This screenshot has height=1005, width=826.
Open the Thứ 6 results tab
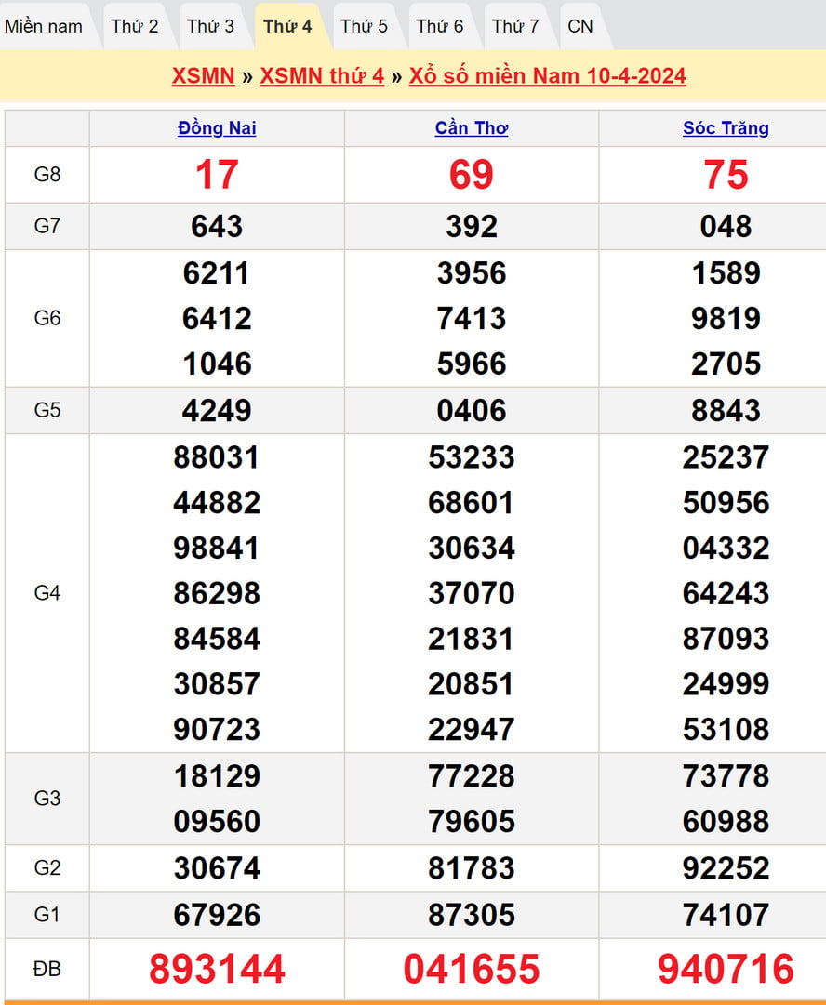click(x=439, y=26)
